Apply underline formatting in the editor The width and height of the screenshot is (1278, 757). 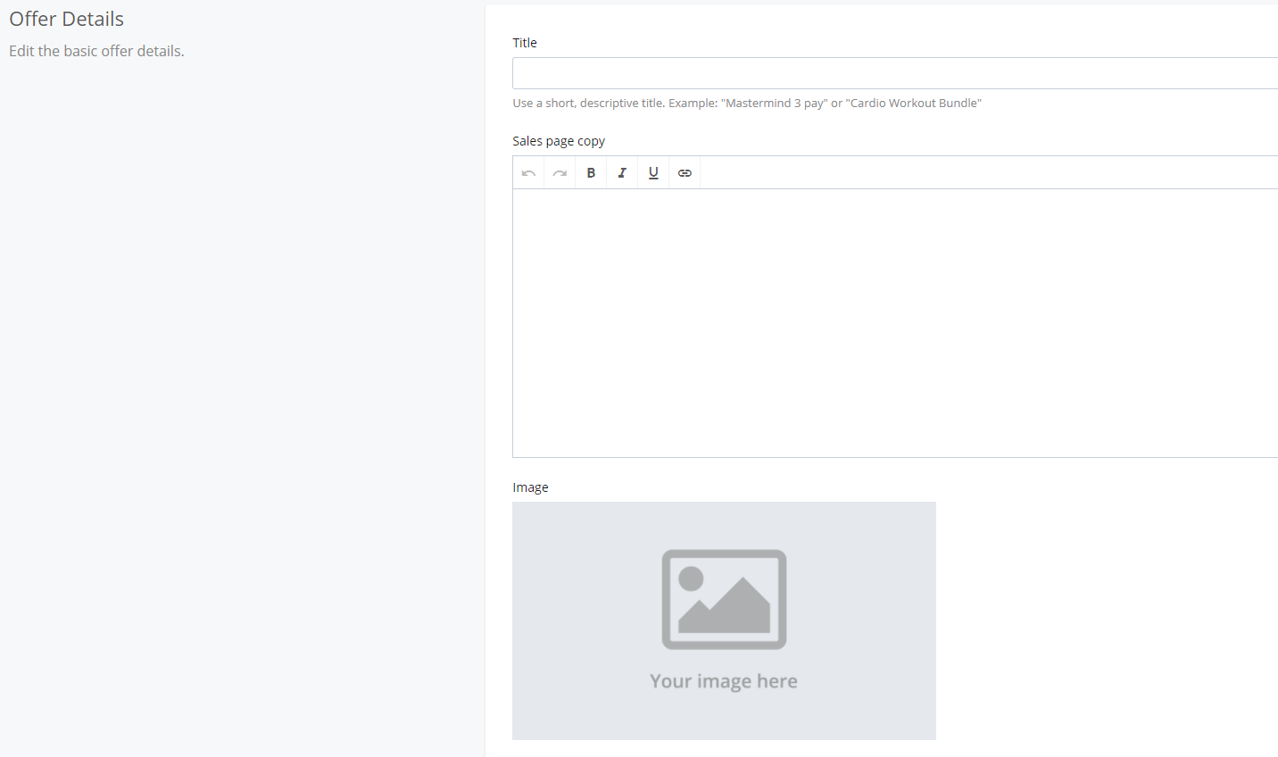[653, 173]
